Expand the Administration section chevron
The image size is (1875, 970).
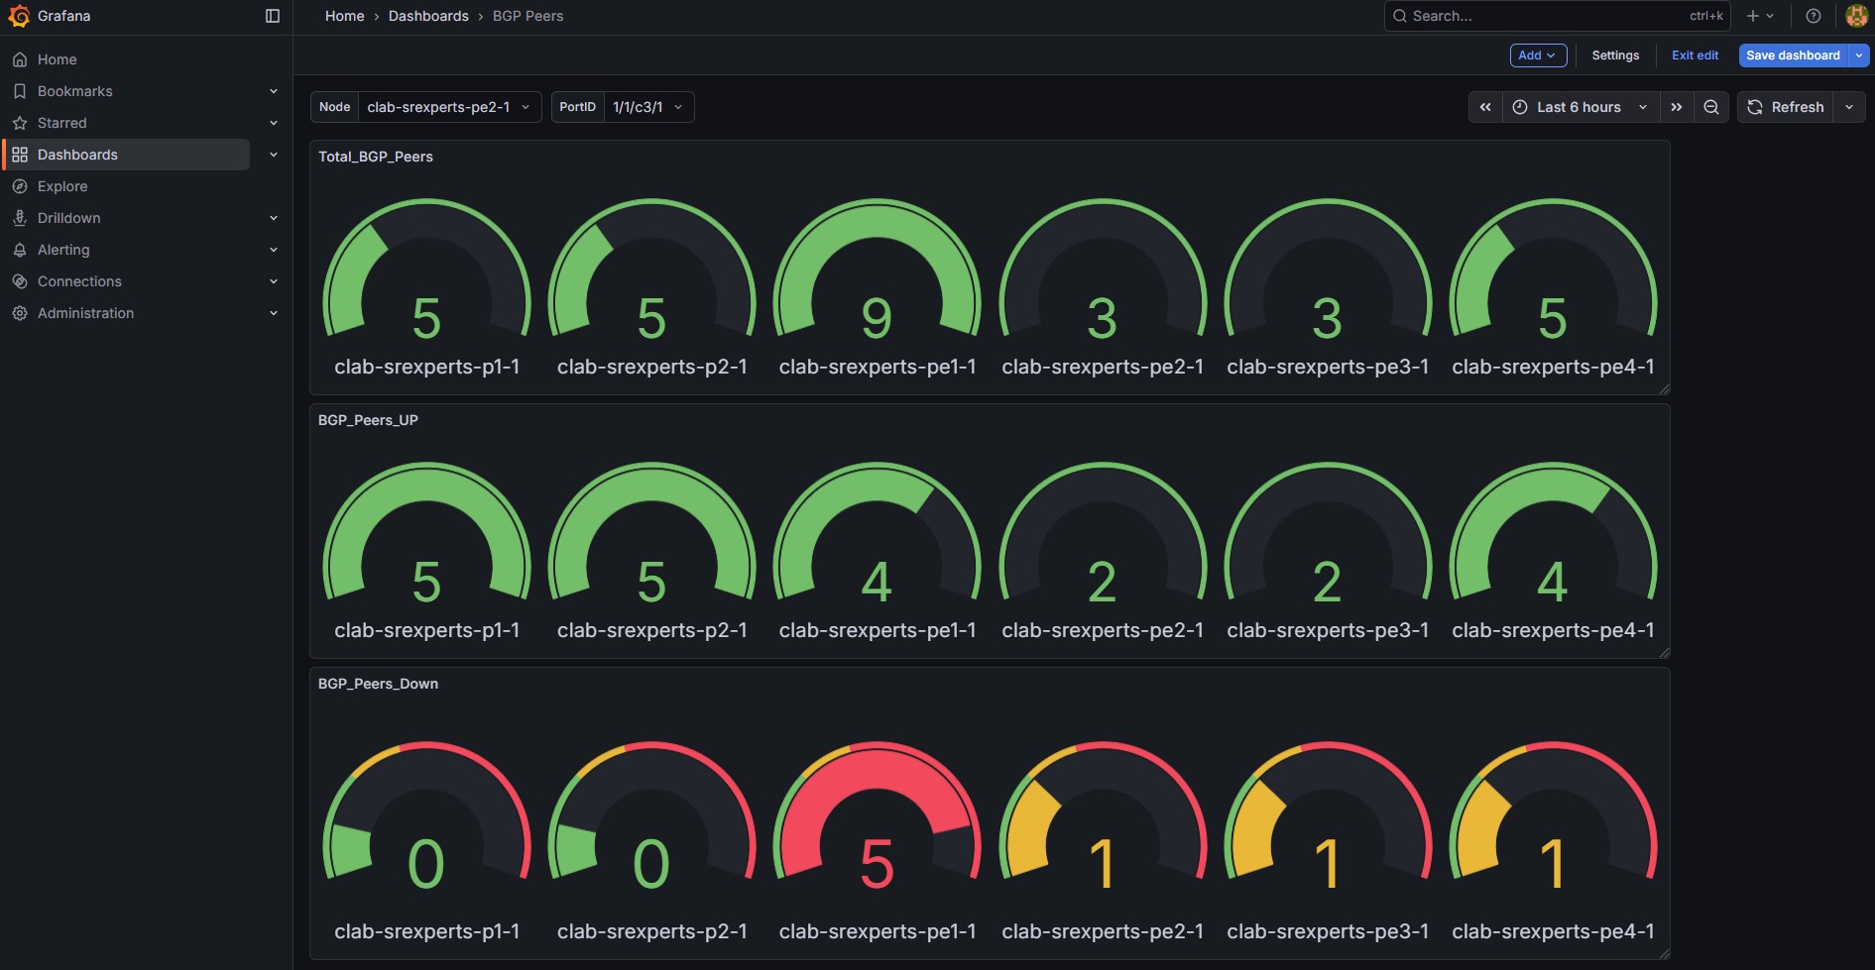(274, 313)
